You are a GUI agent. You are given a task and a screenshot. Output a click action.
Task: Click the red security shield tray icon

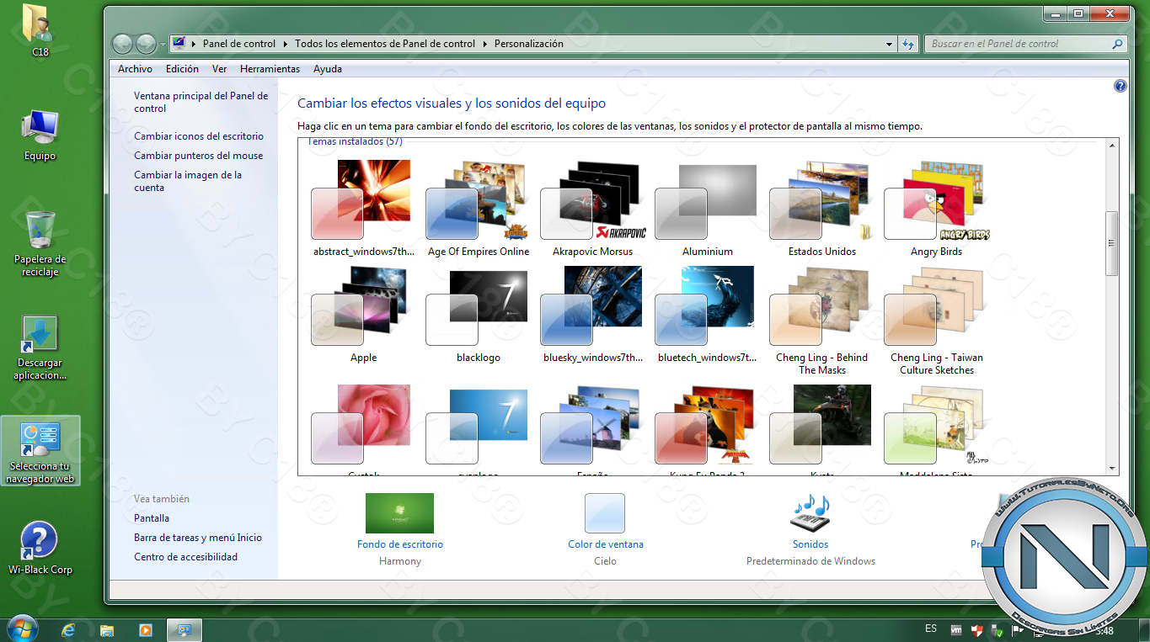(x=977, y=629)
